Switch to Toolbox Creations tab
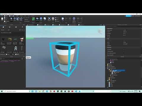 click(x=22, y=27)
